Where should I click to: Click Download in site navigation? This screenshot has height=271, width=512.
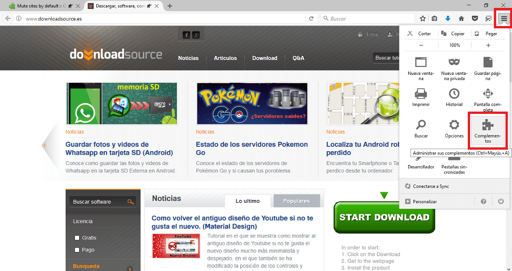click(x=264, y=58)
